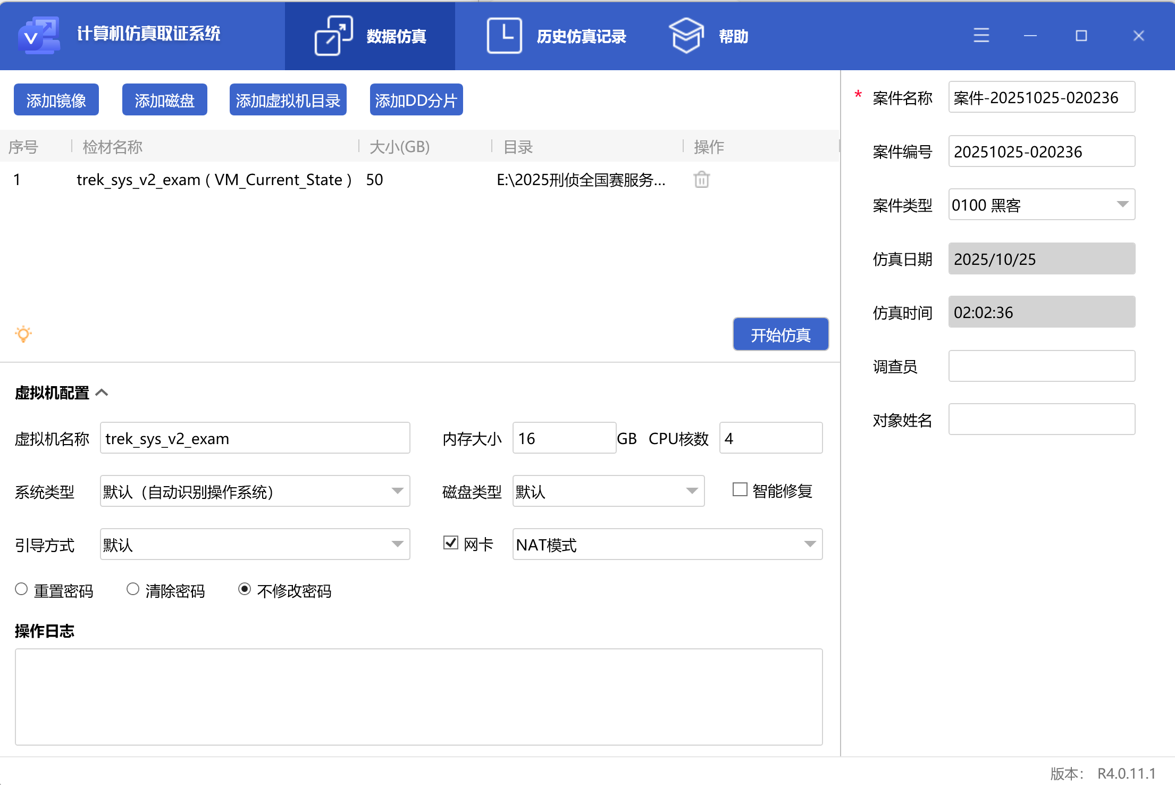Click the trash icon for trek_sys_v2_exam row

coord(701,180)
